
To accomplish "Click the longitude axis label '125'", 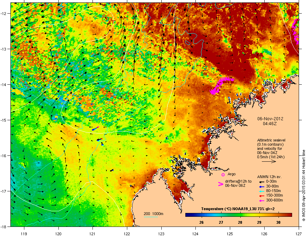I will 230,234.
